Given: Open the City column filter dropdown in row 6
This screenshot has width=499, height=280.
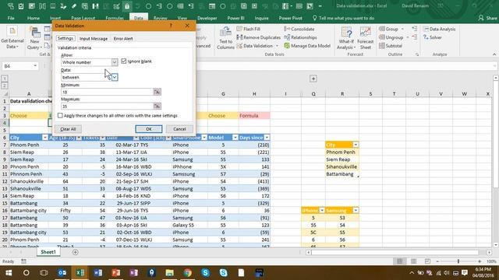Looking at the screenshot, I should [x=45, y=138].
